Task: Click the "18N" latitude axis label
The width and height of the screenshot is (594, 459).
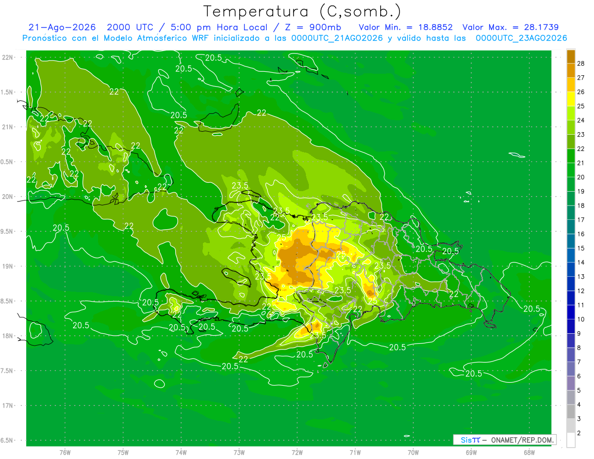Action: [8, 336]
